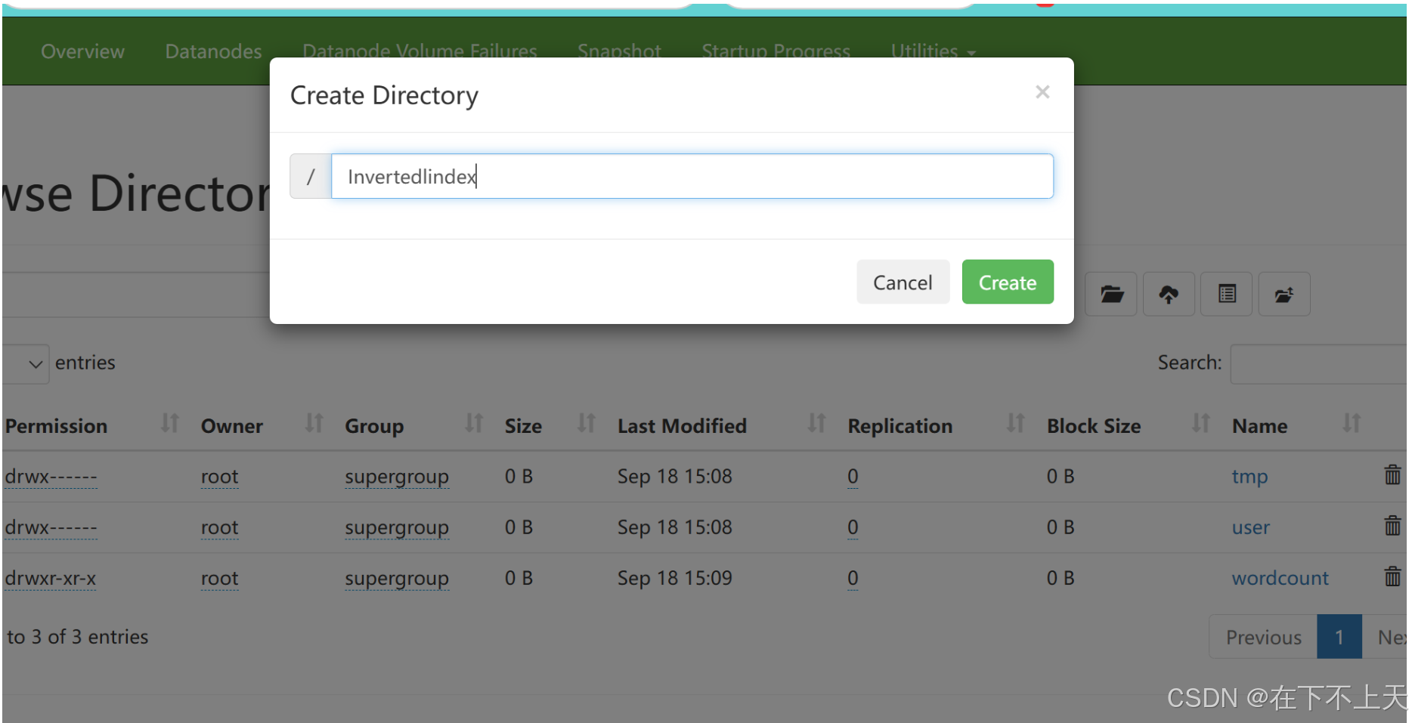This screenshot has width=1412, height=723.
Task: Sort by the Group column arrows
Action: coord(474,424)
